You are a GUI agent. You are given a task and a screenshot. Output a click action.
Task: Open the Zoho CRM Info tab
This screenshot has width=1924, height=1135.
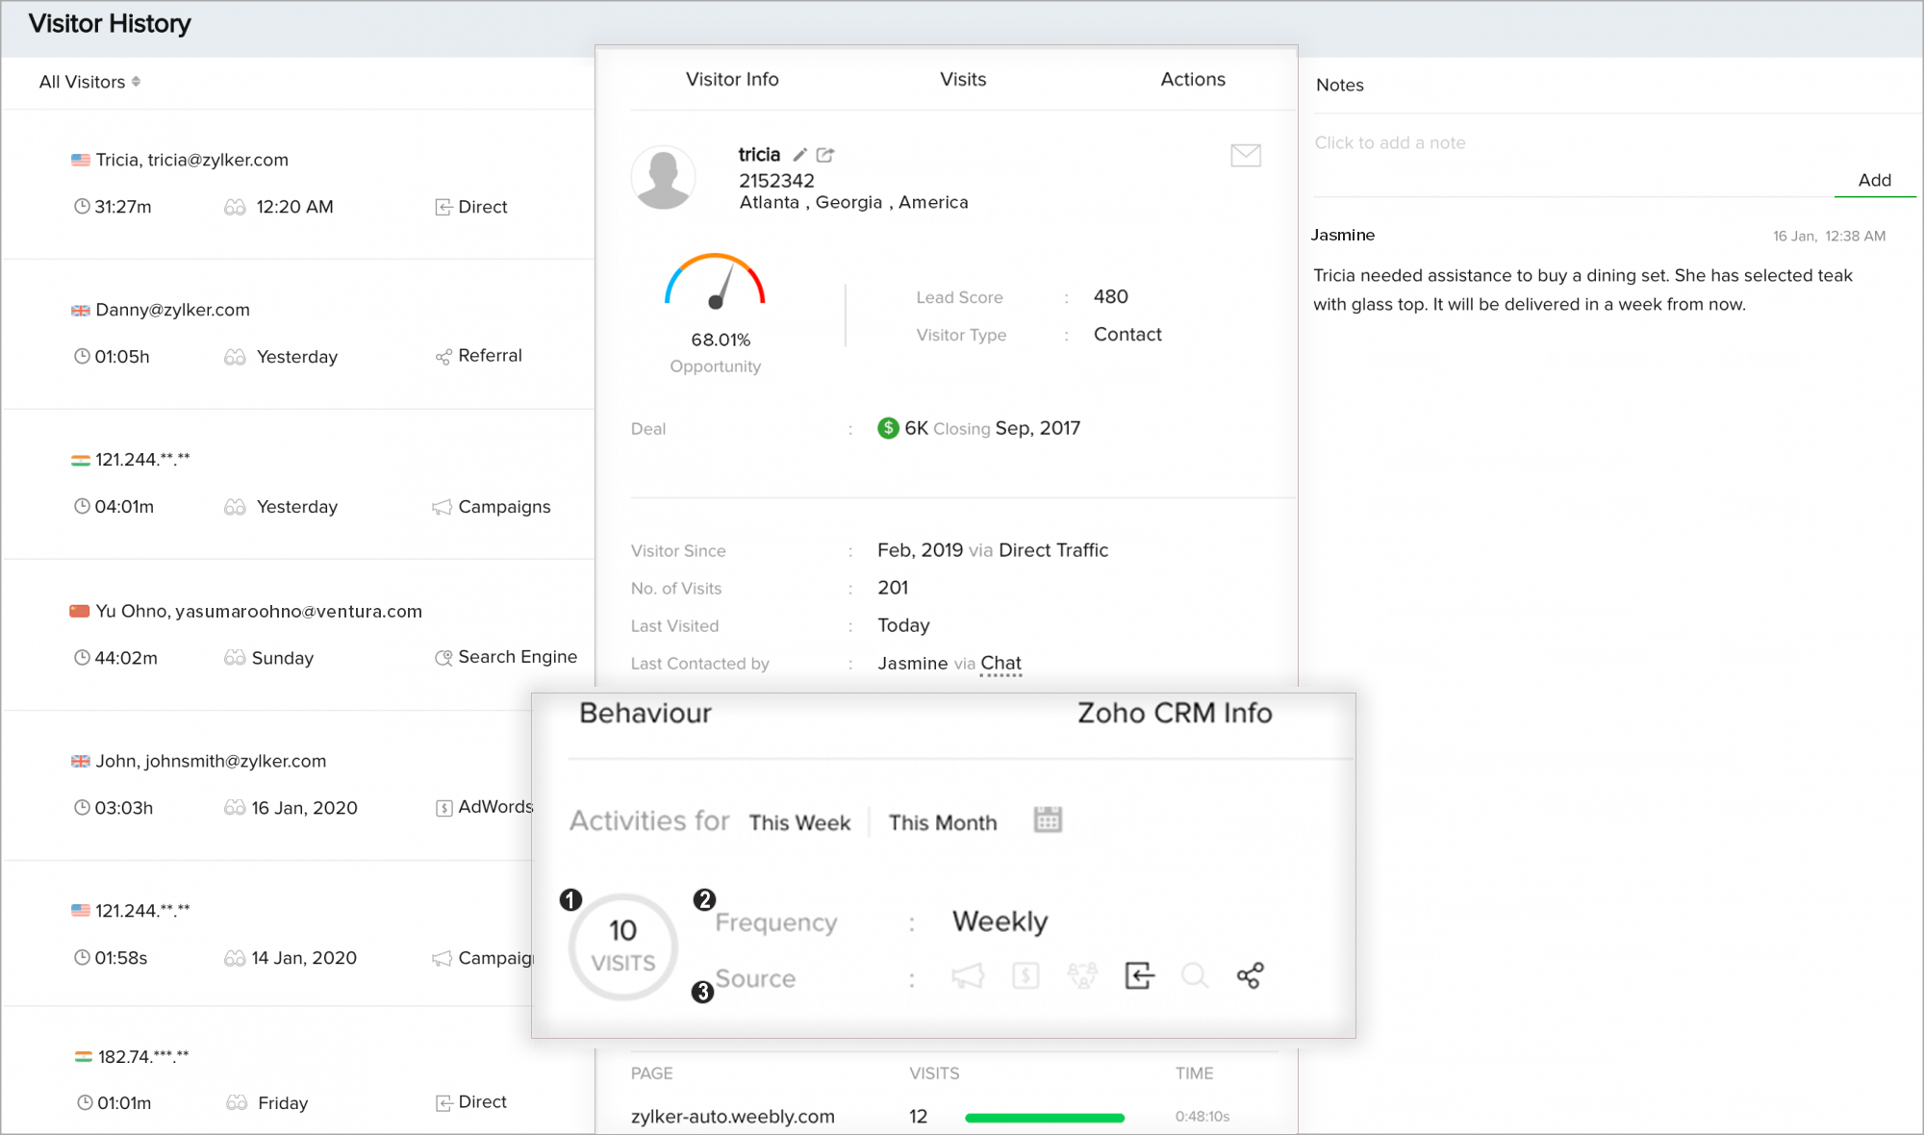[1175, 714]
